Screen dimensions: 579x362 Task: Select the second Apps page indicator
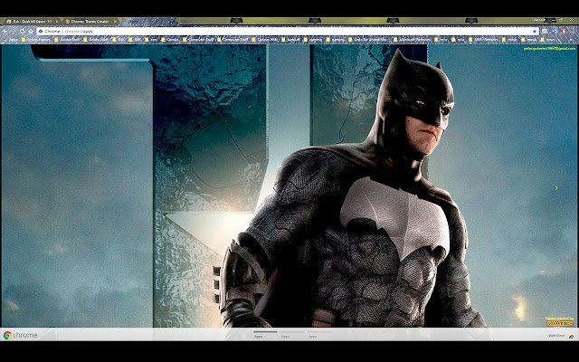(x=286, y=336)
